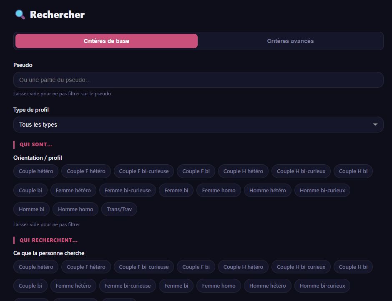The image size is (392, 301).
Task: Select the Critères de base tab
Action: pyautogui.click(x=106, y=41)
